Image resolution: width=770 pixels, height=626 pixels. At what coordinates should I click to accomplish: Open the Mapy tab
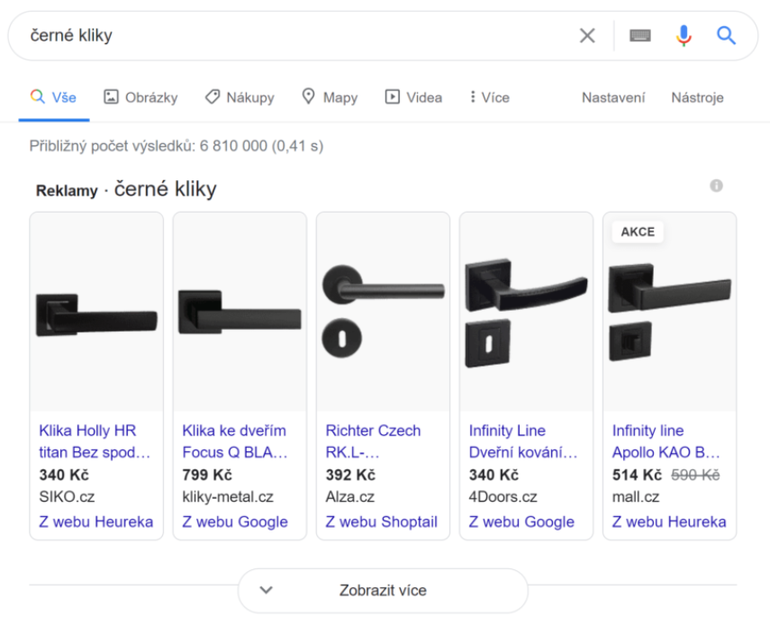coord(330,97)
